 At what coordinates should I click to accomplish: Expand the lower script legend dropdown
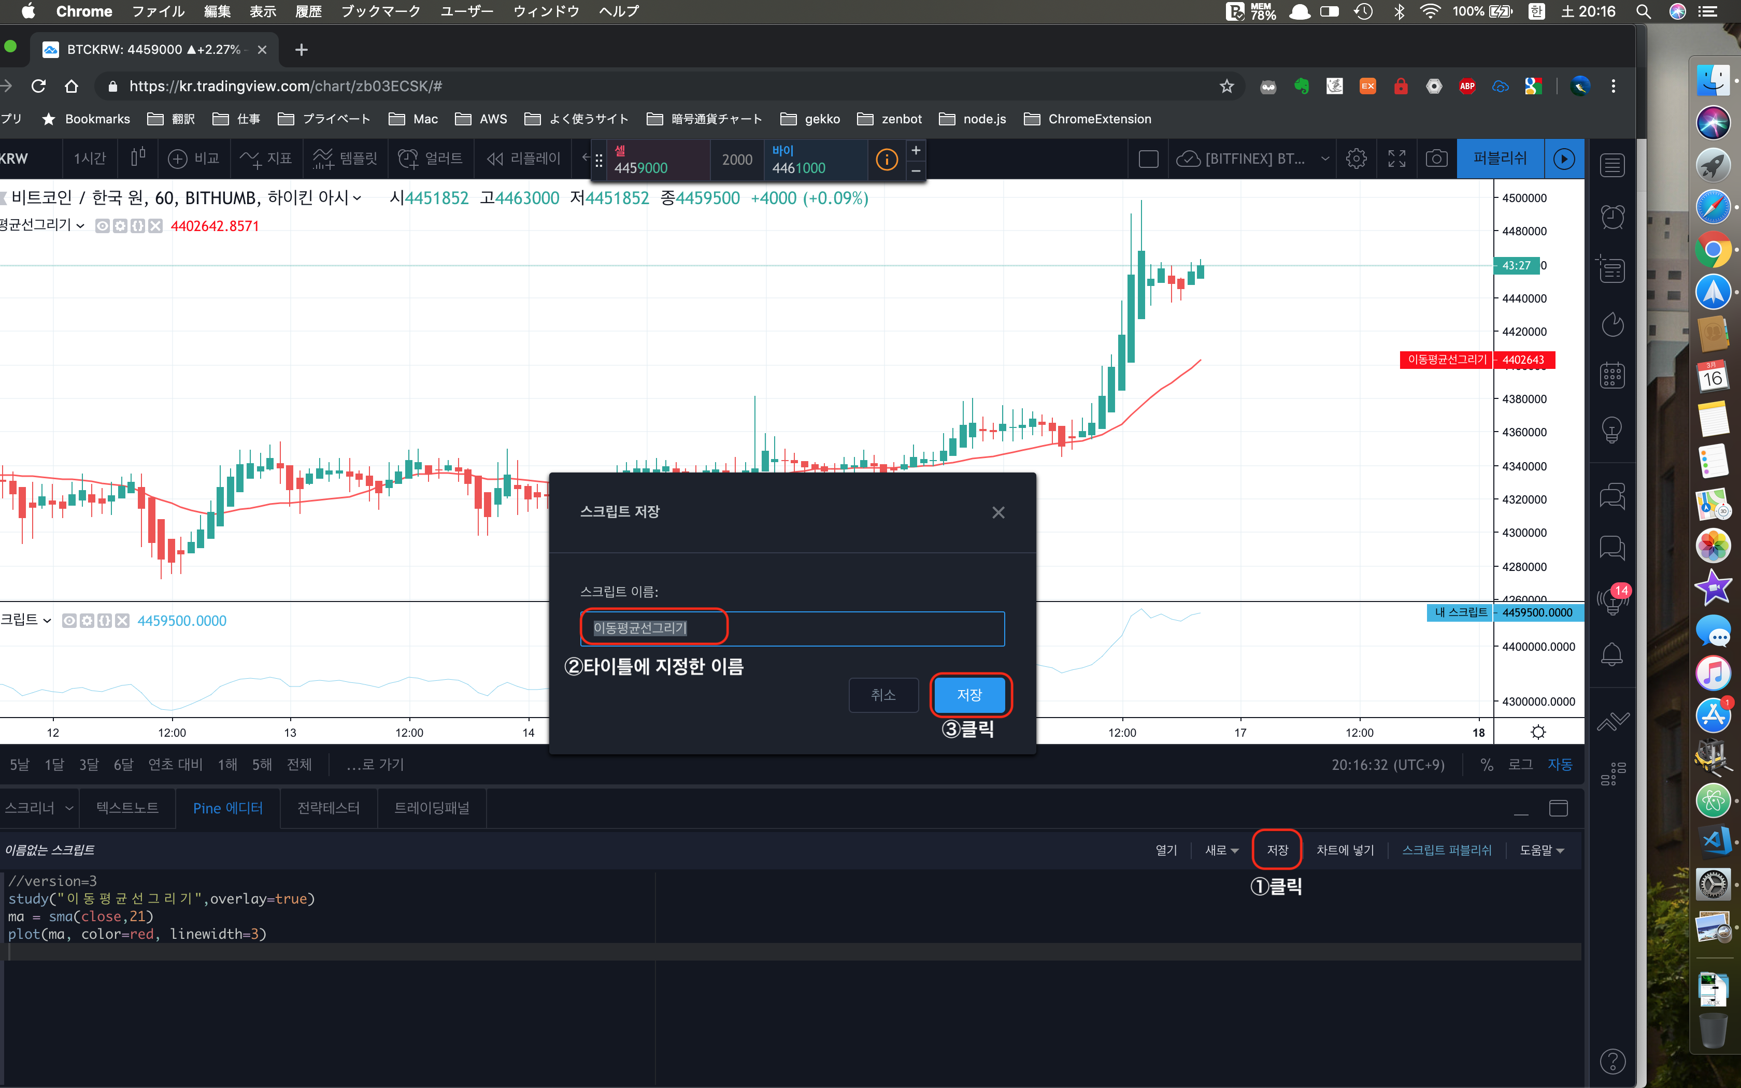[x=48, y=620]
